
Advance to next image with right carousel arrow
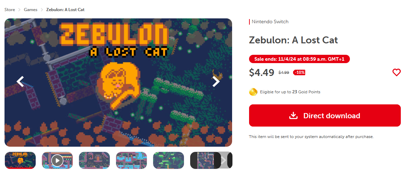point(216,81)
